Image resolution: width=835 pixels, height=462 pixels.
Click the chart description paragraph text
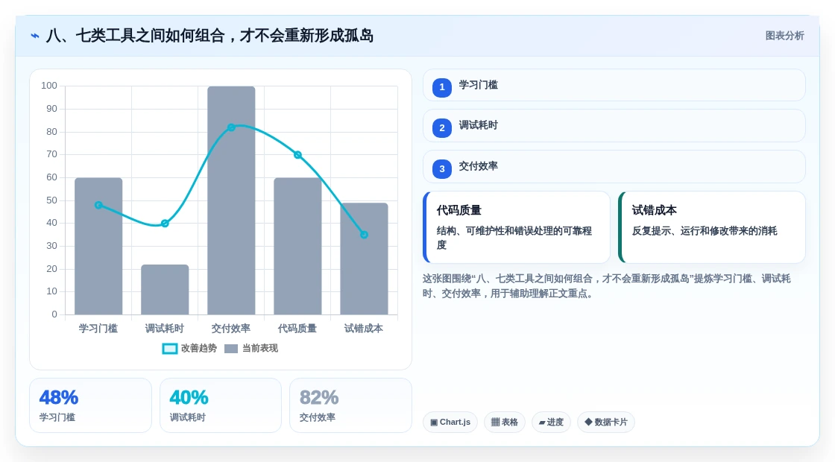click(x=607, y=286)
